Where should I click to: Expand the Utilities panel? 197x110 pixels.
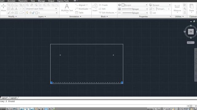point(179,16)
